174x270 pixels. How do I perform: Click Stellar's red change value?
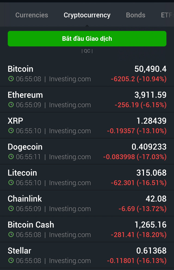136,261
